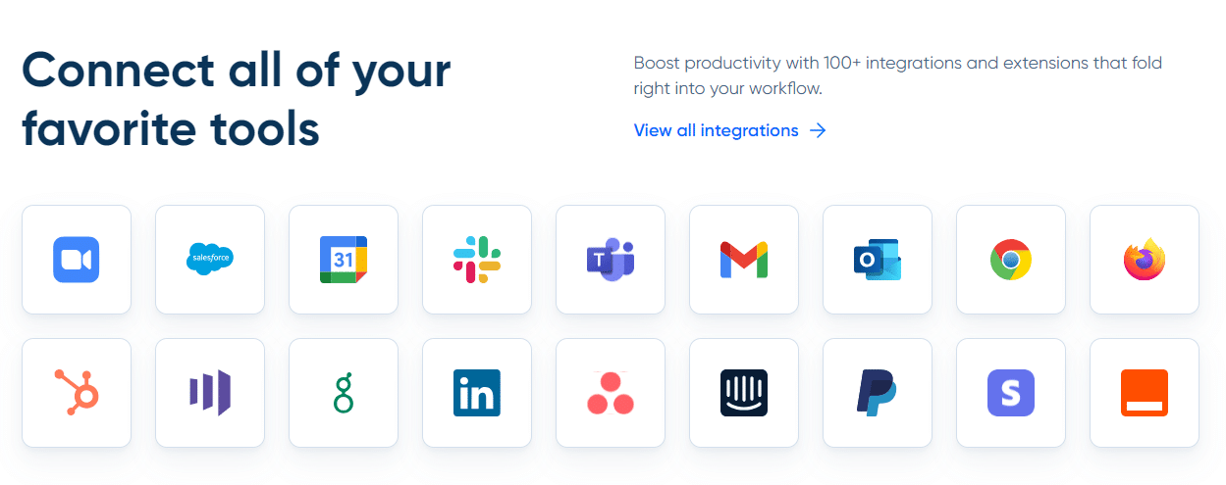The height and width of the screenshot is (485, 1226).
Task: Click arrow next to View all integrations
Action: (x=818, y=130)
